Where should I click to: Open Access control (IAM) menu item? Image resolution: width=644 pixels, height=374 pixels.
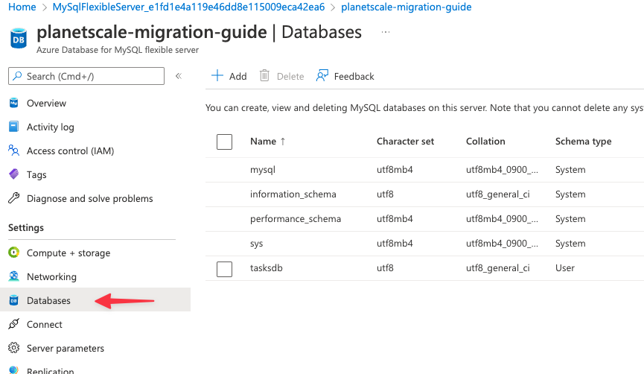pyautogui.click(x=70, y=150)
